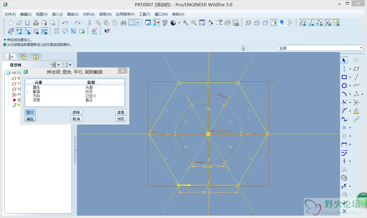The height and width of the screenshot is (218, 367).
Task: Click the 信息 button
Action: (x=121, y=112)
